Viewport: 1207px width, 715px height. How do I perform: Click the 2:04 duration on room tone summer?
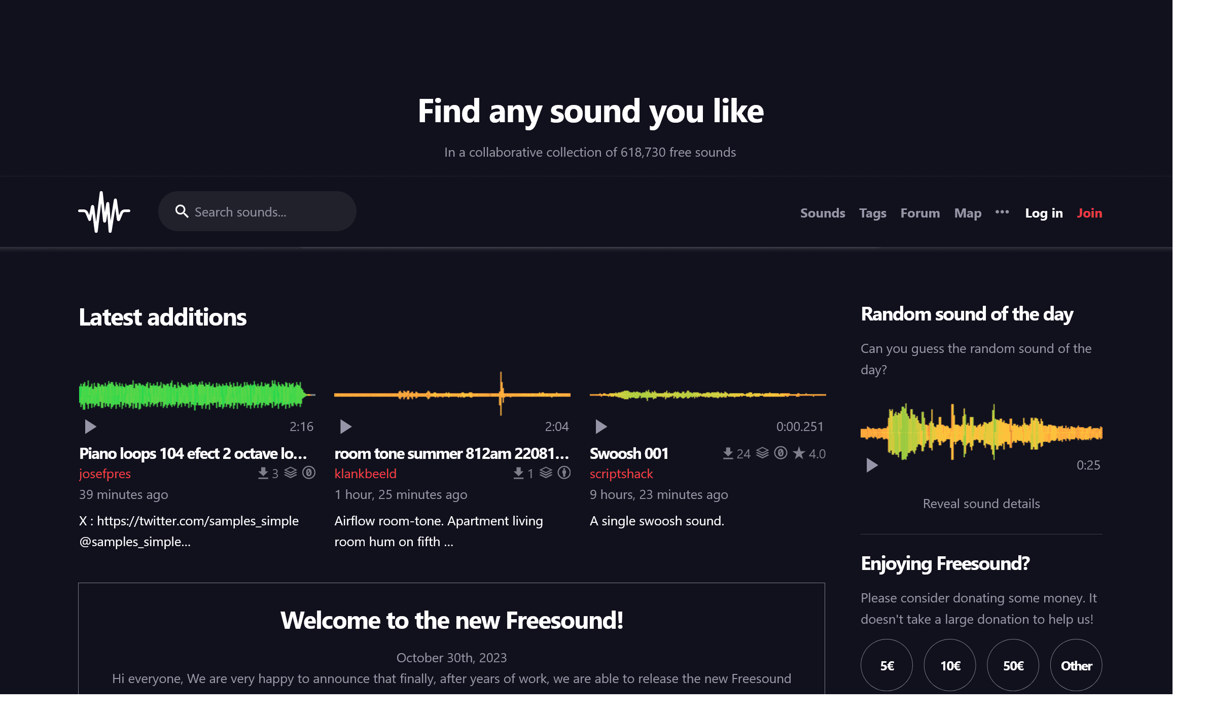[x=557, y=426]
